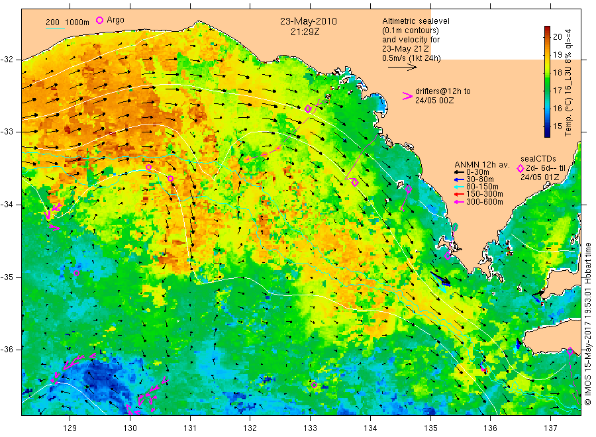Click the Argo float marker near 133E, 36.5S

click(x=315, y=385)
